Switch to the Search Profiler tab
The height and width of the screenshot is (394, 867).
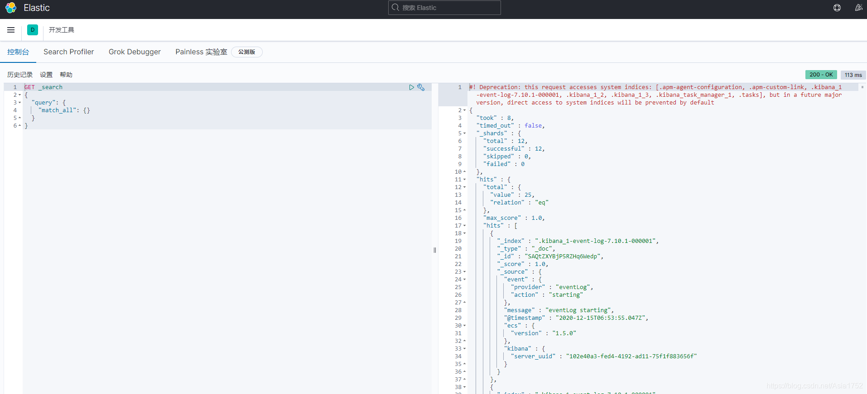click(69, 52)
